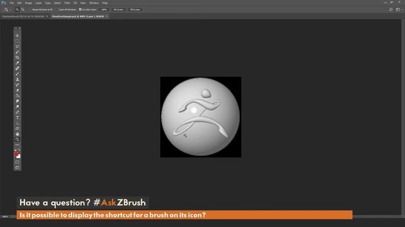Collapse the tools panel via double-arrow
Viewport: 405px width, 227px height.
point(15,28)
